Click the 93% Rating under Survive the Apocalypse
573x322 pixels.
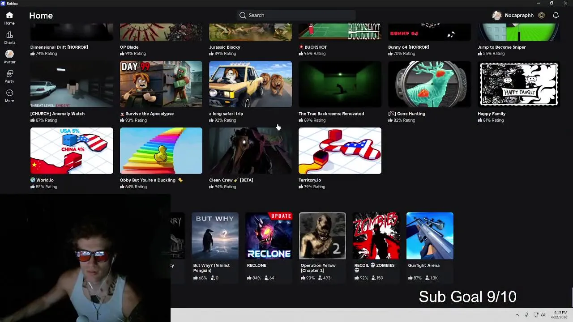pos(133,120)
